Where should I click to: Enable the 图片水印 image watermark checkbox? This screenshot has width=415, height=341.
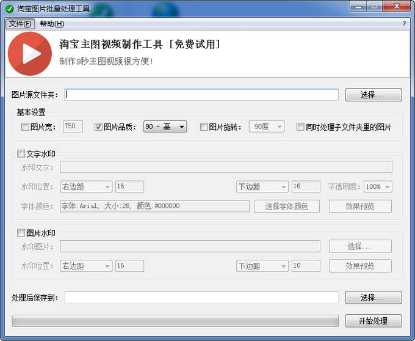click(21, 233)
